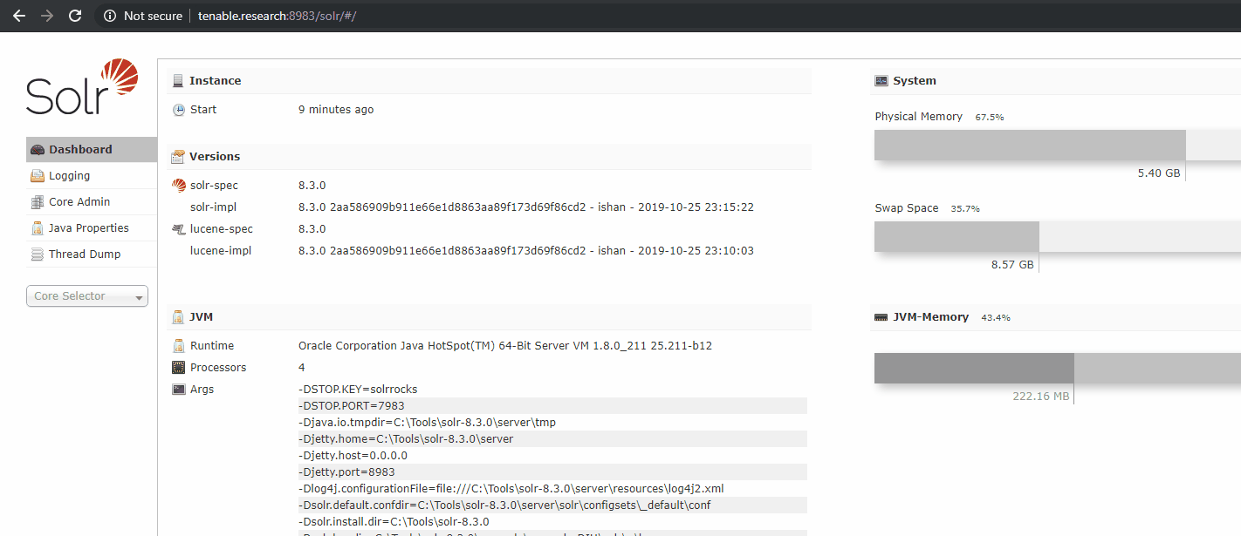Click the Processors chip icon

(x=178, y=368)
